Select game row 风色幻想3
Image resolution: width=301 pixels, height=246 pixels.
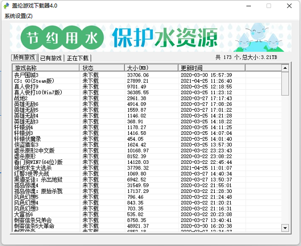pos(147,208)
